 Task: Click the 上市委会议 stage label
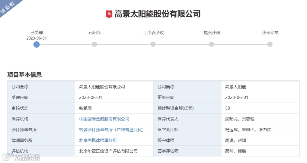click(x=153, y=32)
